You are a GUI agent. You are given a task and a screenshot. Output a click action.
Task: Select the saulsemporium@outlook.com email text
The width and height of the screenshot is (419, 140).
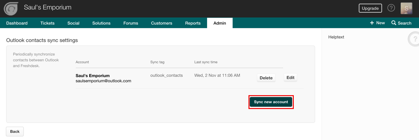104,81
